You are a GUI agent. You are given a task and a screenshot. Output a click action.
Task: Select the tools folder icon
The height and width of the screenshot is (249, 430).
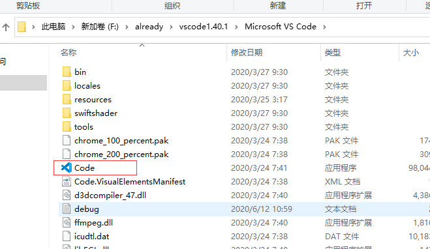(67, 127)
